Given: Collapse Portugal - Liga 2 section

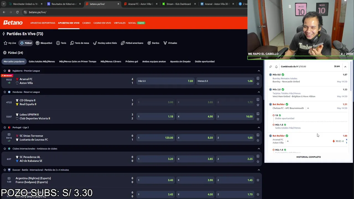Looking at the screenshot, I should [259, 127].
